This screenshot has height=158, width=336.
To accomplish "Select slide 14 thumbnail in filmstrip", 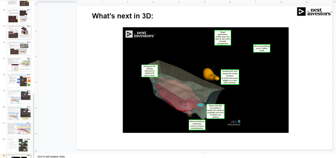I will click(19, 16).
